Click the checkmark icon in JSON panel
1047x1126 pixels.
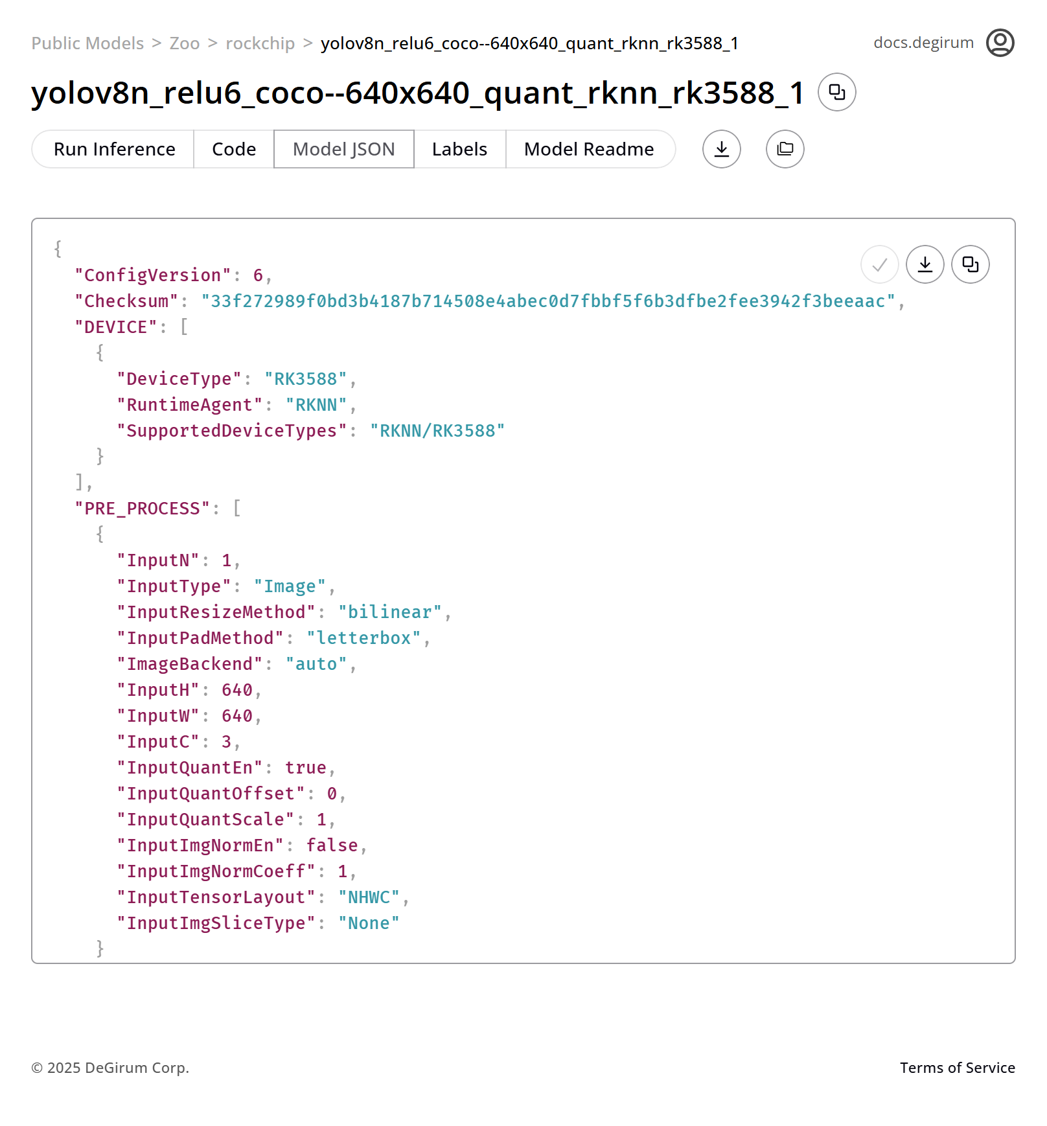click(x=879, y=264)
